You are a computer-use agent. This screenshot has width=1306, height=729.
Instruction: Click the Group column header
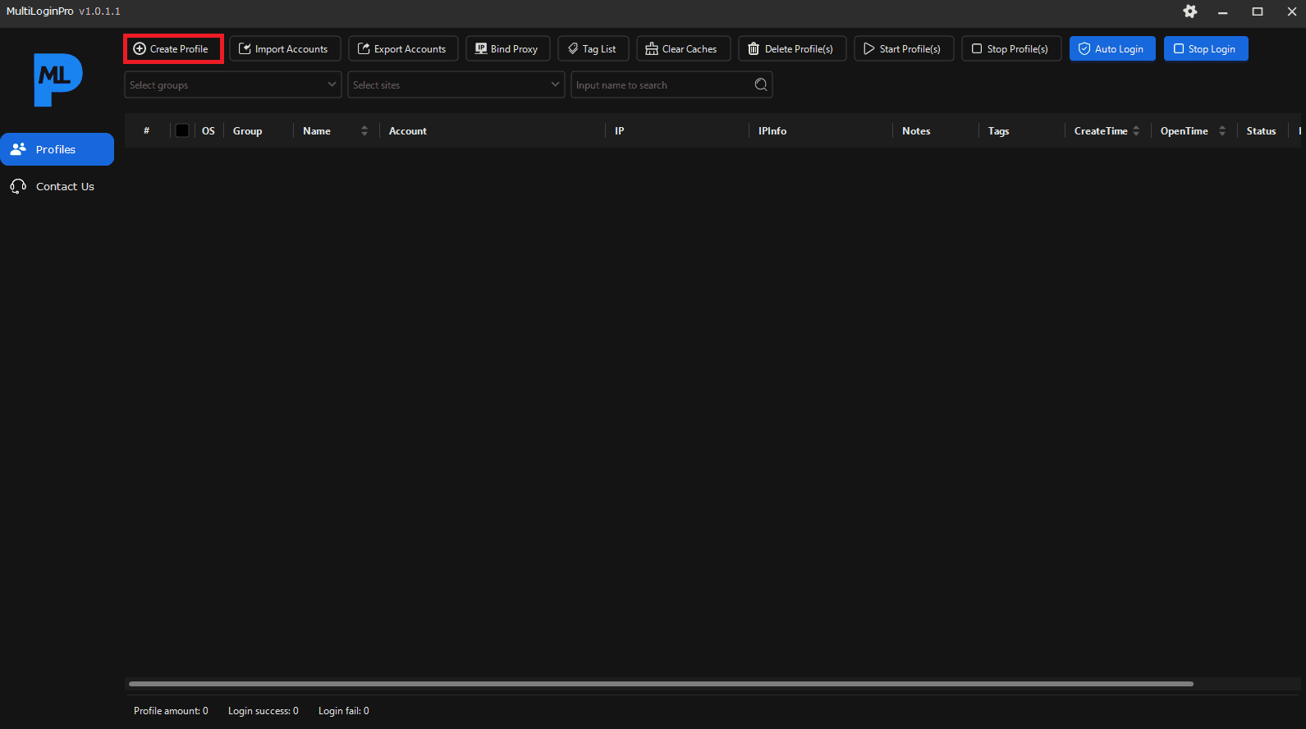(x=247, y=131)
